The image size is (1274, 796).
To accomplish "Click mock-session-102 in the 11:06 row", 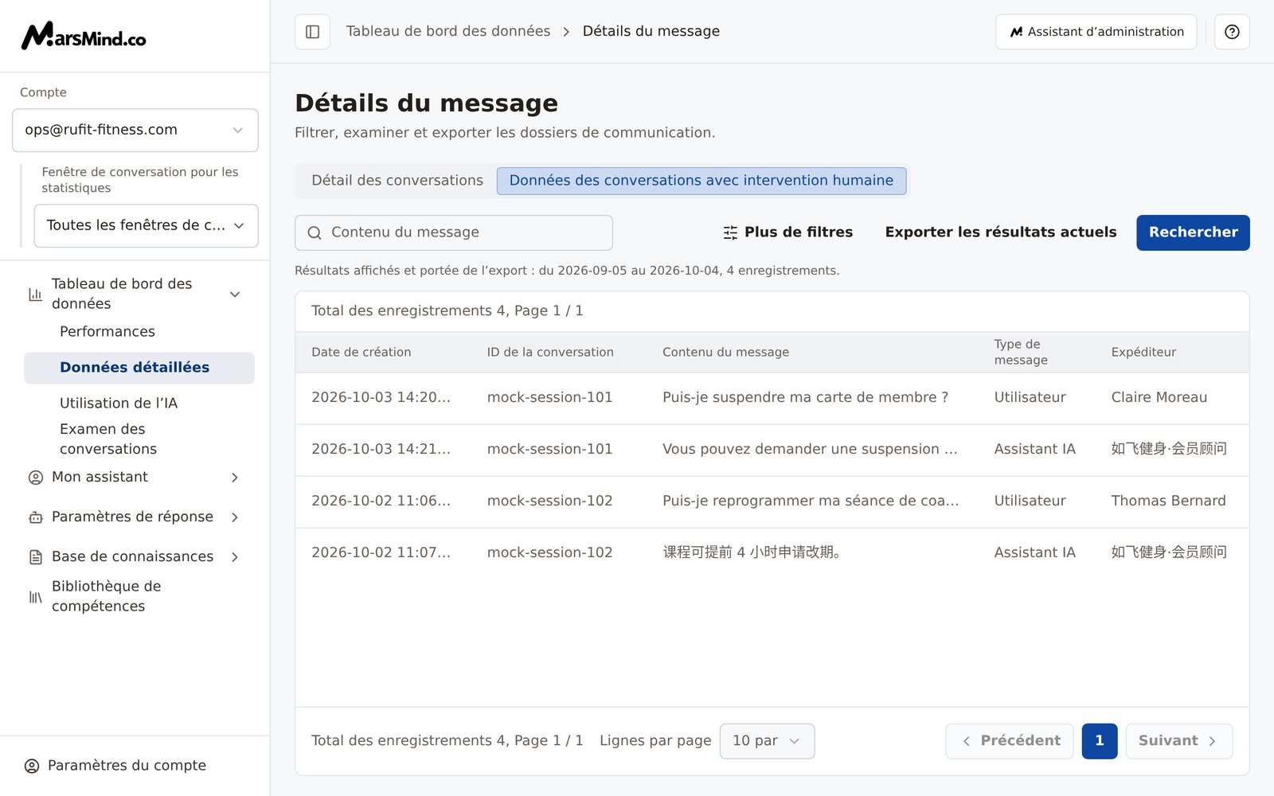I will (550, 501).
